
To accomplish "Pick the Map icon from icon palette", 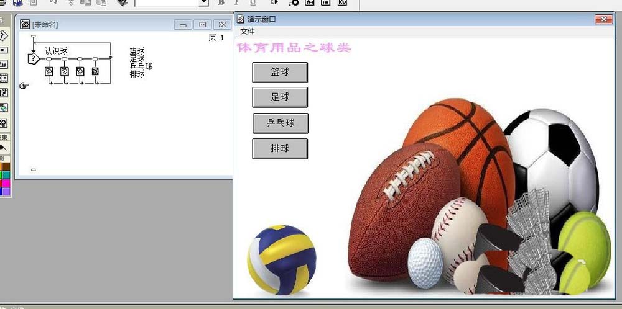I will click(x=3, y=65).
